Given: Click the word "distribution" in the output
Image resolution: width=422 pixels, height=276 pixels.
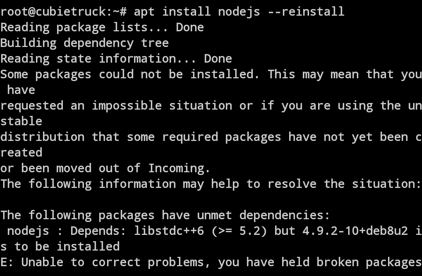Looking at the screenshot, I should pyautogui.click(x=42, y=137).
